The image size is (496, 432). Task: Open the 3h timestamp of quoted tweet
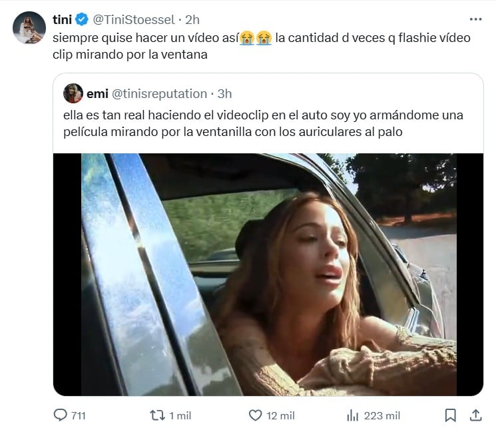(224, 94)
